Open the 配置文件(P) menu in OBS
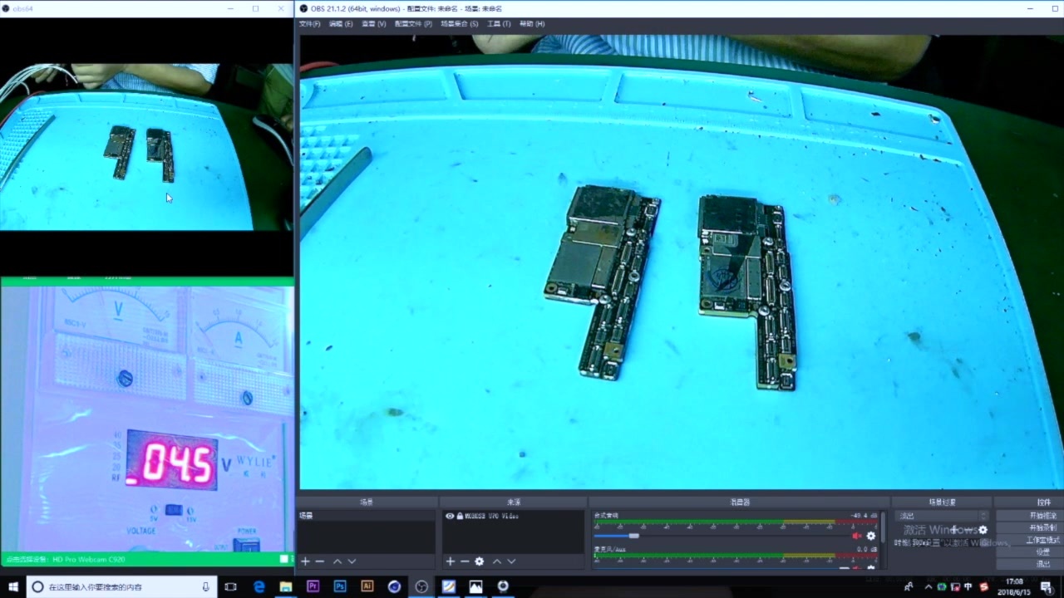The width and height of the screenshot is (1064, 598). [413, 24]
